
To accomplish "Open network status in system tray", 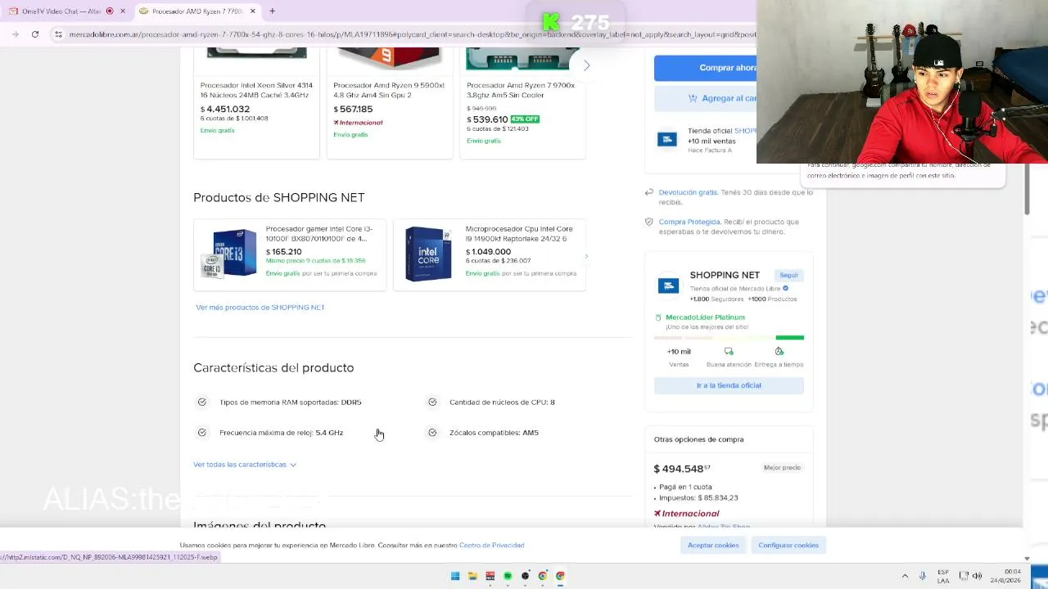I will (x=964, y=576).
